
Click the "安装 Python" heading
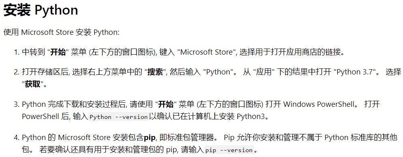click(41, 10)
